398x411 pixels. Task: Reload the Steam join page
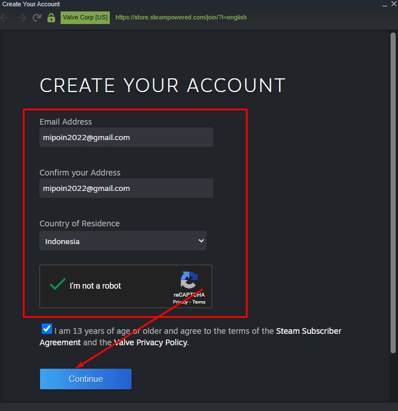coord(37,18)
